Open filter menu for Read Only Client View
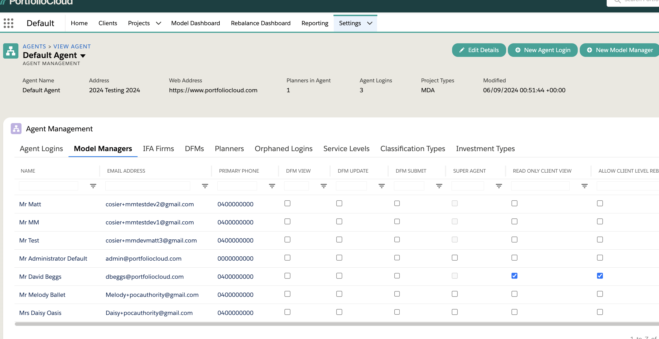Screen dimensions: 659x339 click(584, 186)
